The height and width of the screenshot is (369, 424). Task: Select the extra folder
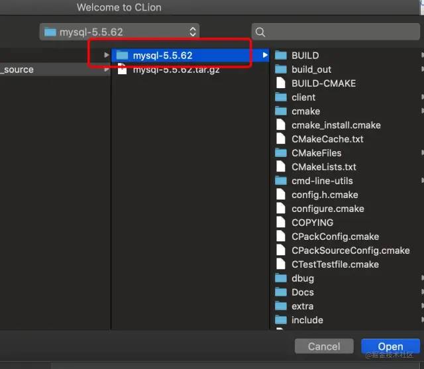pyautogui.click(x=302, y=306)
